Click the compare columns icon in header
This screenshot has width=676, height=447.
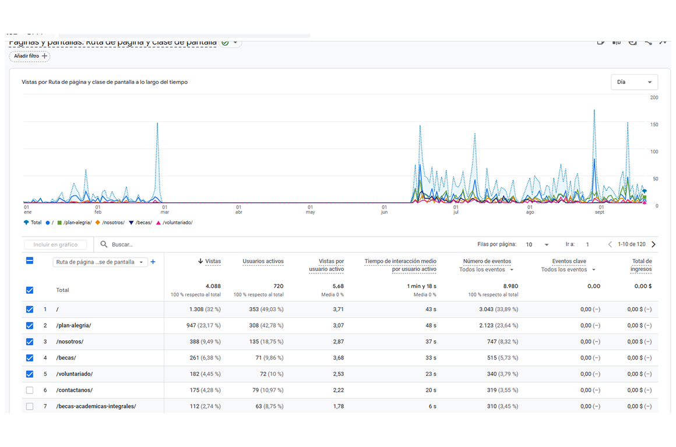pyautogui.click(x=617, y=42)
